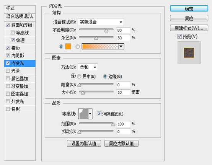Enable the 图案叠加 checkbox
The image size is (212, 165).
coord(8,93)
